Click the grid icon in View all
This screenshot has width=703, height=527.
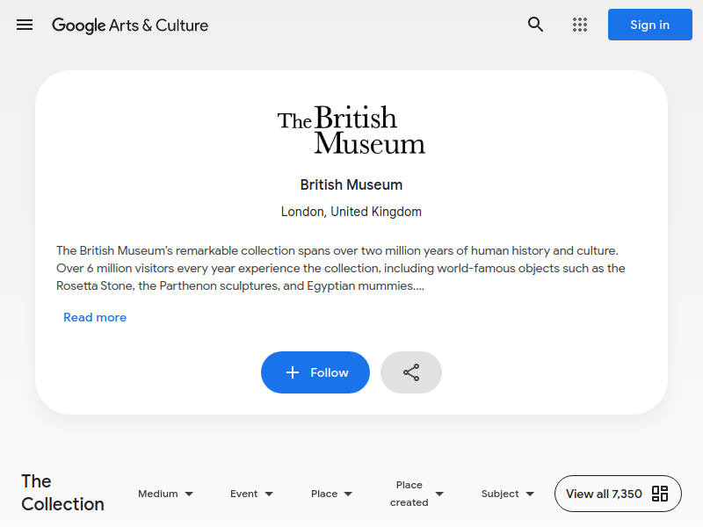pyautogui.click(x=660, y=494)
